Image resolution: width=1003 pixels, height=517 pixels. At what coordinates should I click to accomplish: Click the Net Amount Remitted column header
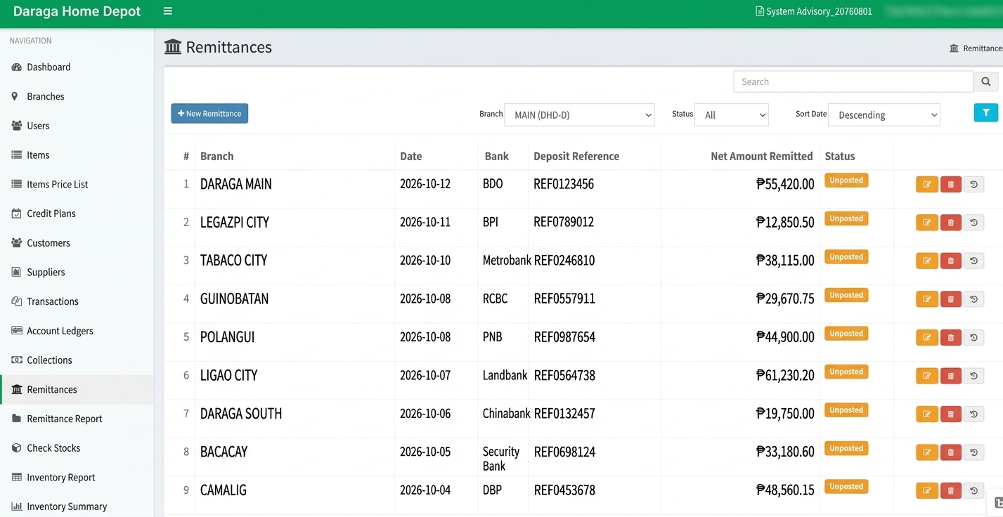(762, 156)
